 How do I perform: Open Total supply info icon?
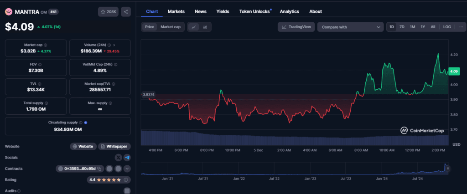[46, 103]
